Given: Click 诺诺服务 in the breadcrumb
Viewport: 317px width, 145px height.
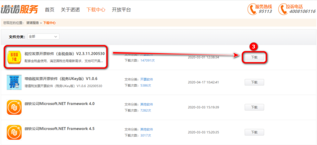Looking at the screenshot, I should pyautogui.click(x=32, y=23).
